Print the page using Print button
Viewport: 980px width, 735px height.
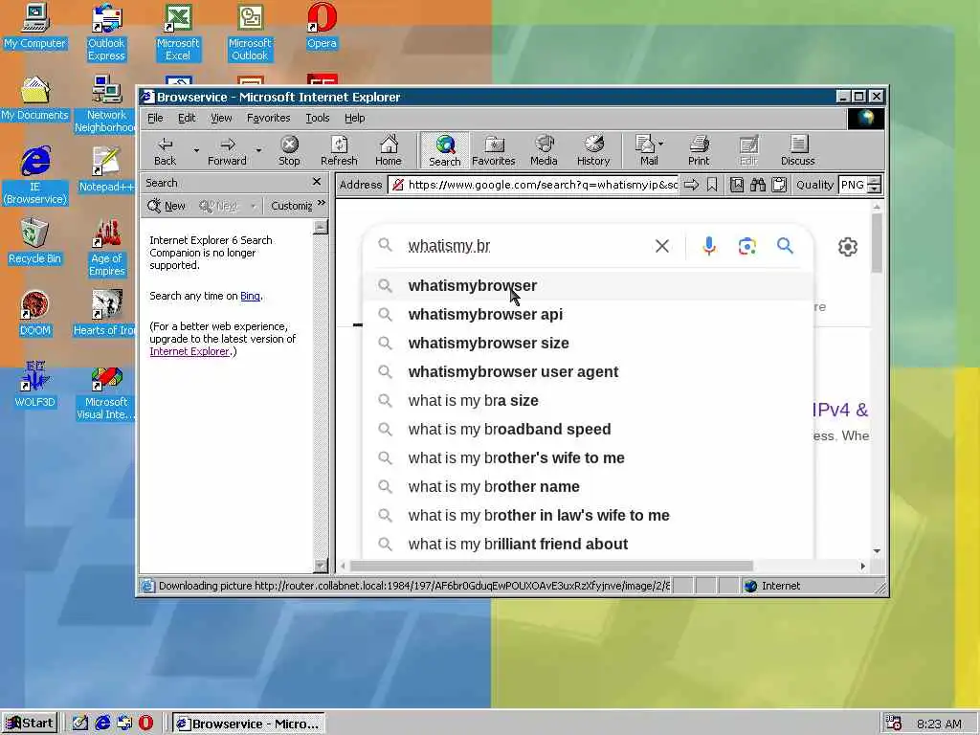click(x=699, y=150)
